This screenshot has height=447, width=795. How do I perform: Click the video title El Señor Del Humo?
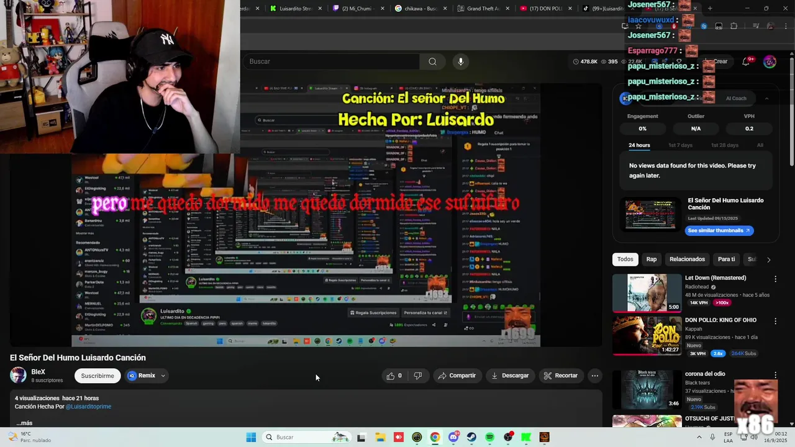pyautogui.click(x=78, y=358)
